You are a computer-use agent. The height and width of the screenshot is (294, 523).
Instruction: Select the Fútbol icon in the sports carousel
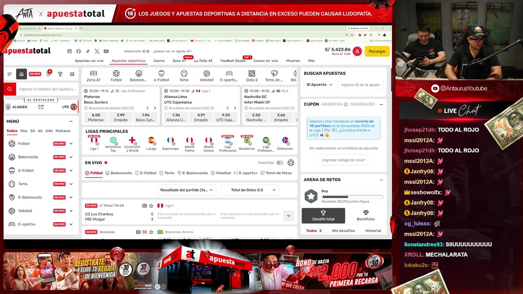click(116, 73)
